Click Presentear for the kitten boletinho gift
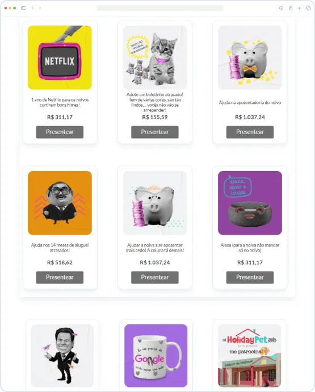The height and width of the screenshot is (392, 315). tap(155, 132)
